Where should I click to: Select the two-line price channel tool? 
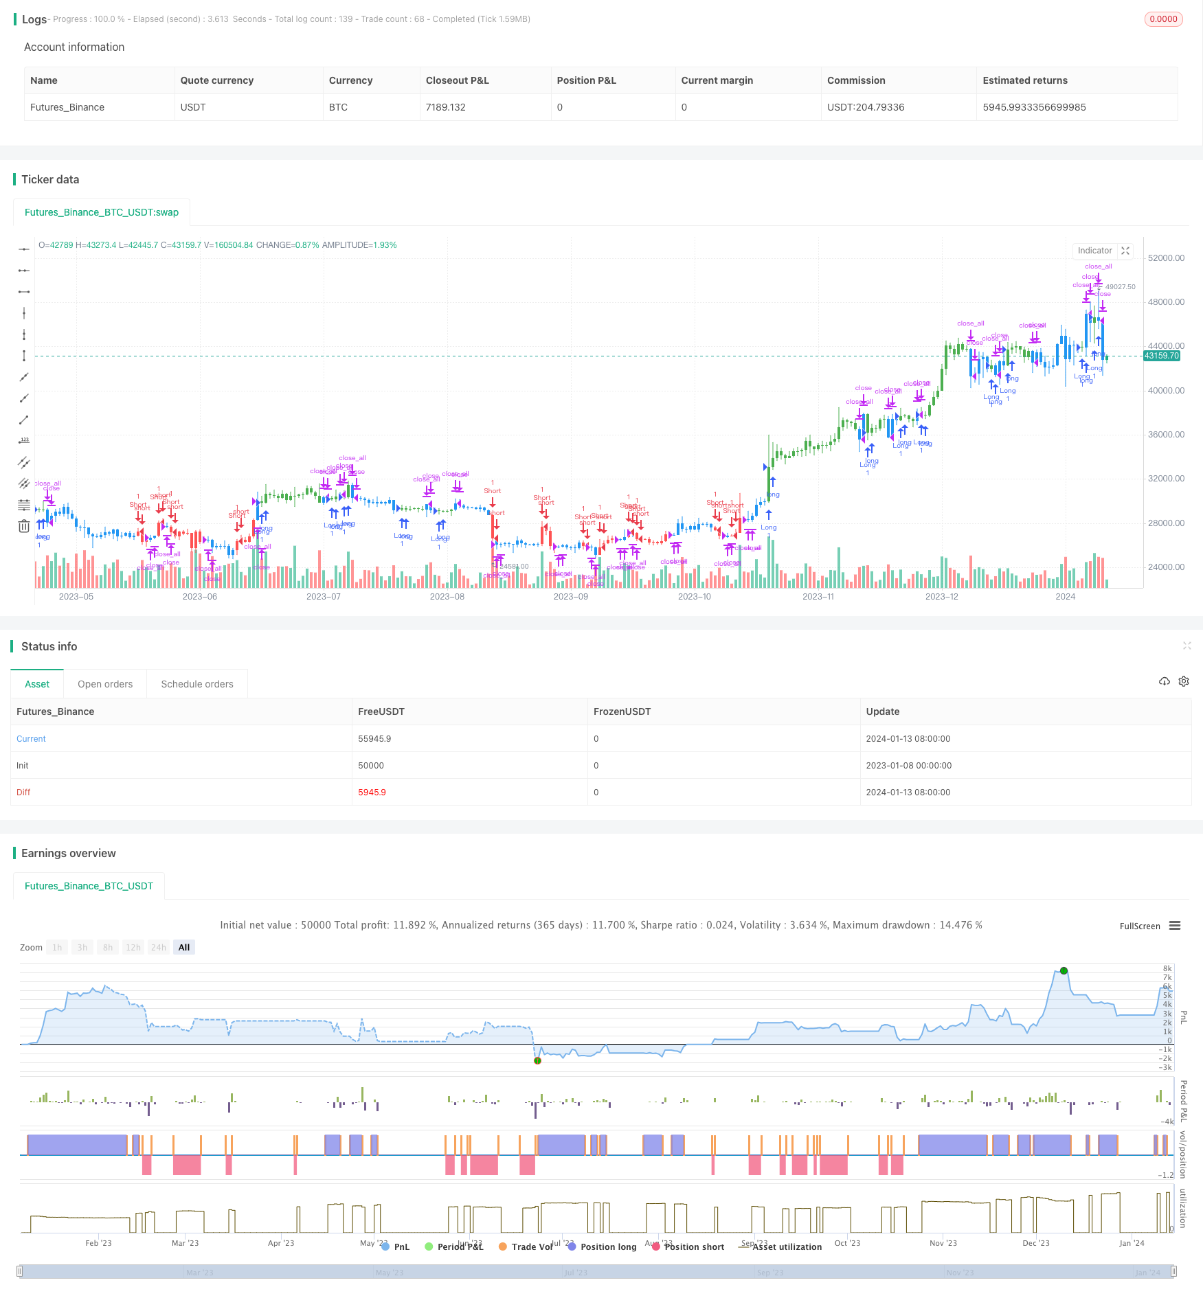pyautogui.click(x=24, y=462)
